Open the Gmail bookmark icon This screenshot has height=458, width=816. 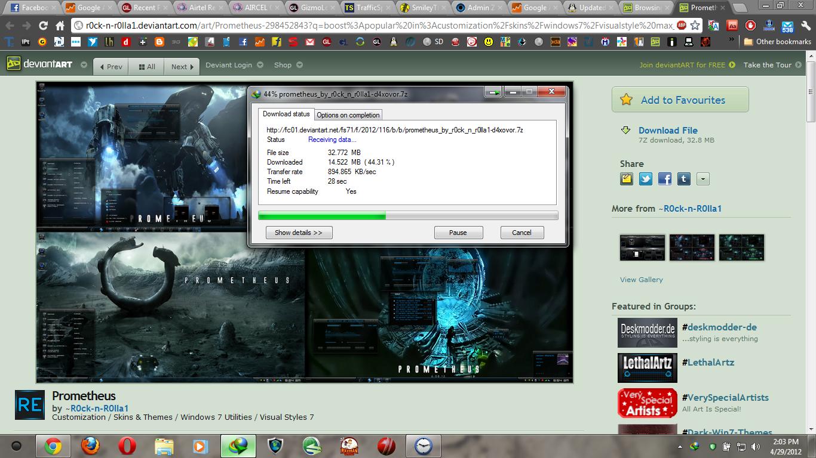click(x=309, y=42)
